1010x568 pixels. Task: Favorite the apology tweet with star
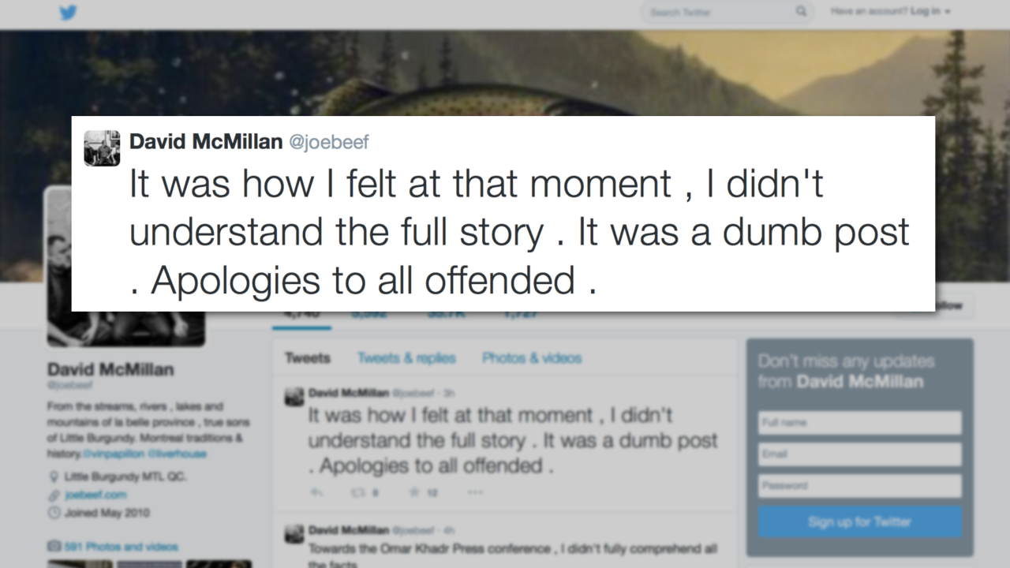414,492
